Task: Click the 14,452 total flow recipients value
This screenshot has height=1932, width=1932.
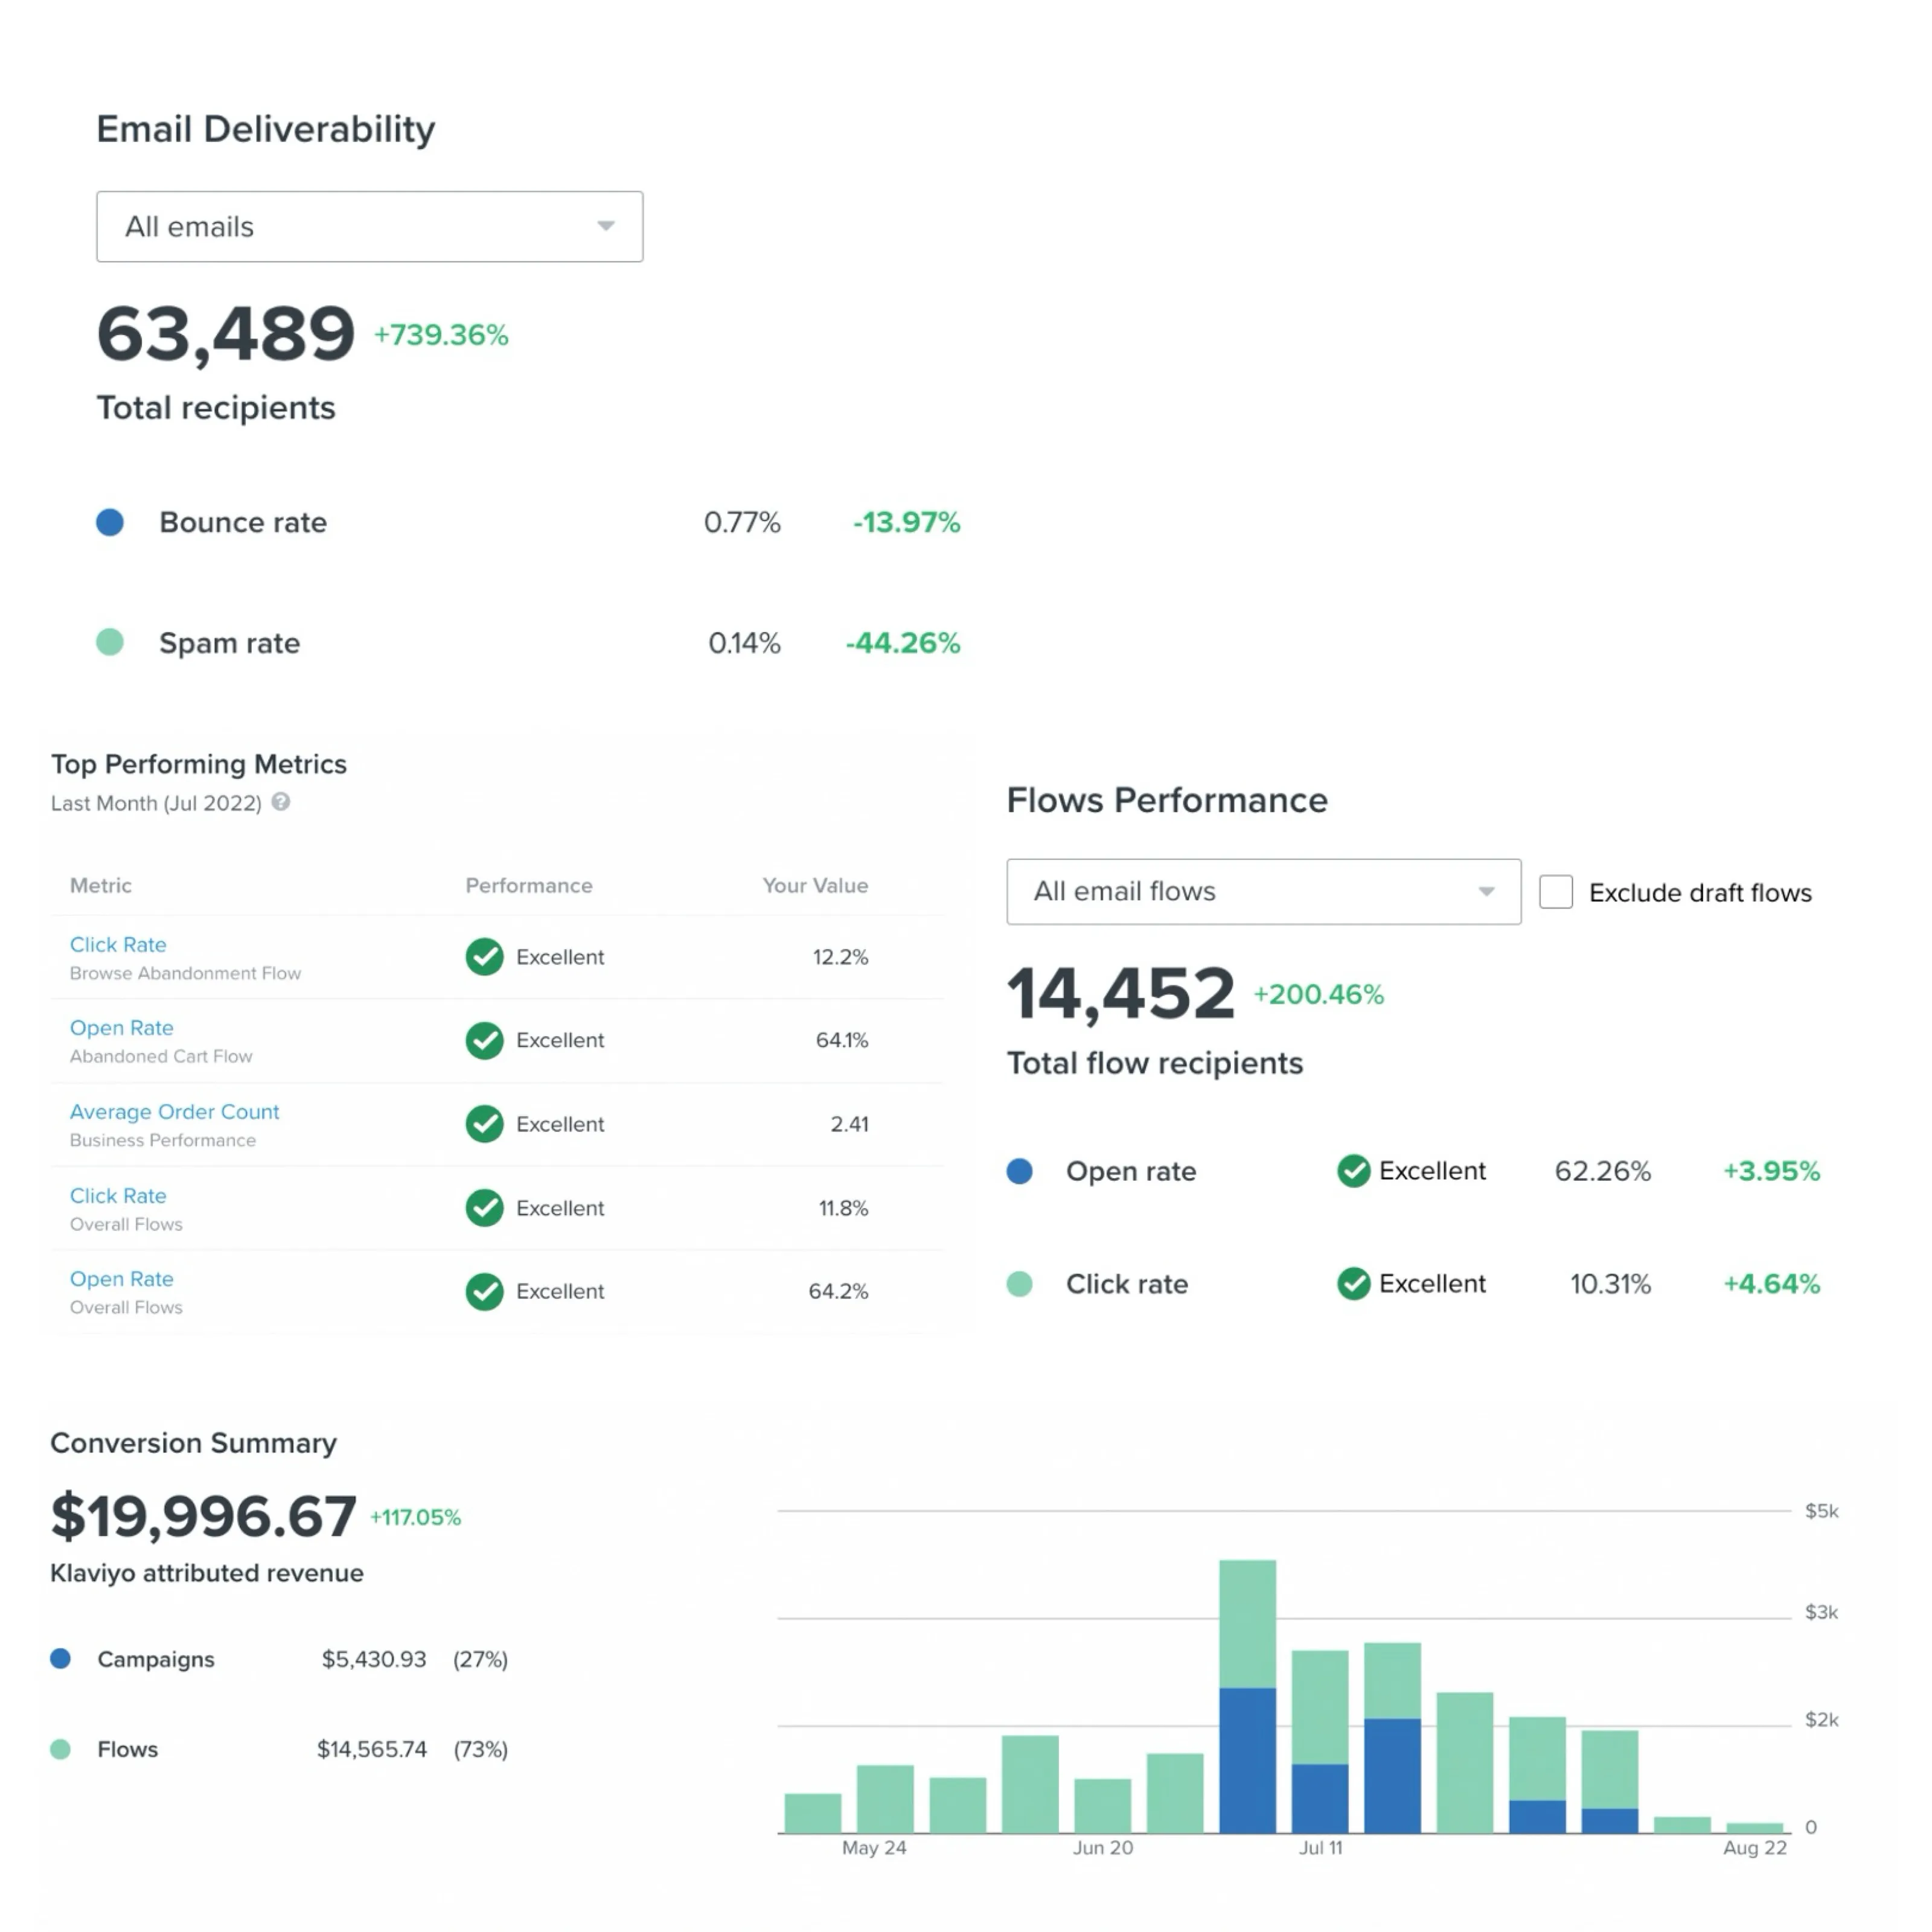Action: pos(1121,994)
